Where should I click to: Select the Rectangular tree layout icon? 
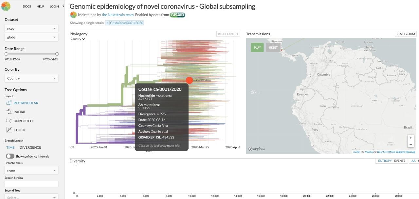[9, 103]
